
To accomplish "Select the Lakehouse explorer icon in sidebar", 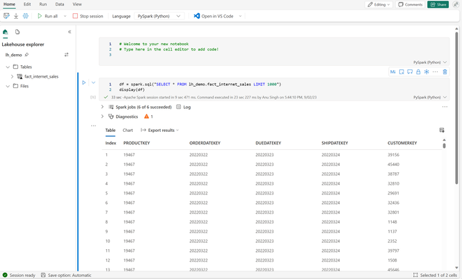I will pyautogui.click(x=6, y=32).
